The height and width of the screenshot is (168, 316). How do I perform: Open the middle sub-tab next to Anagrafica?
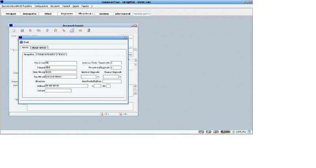[46, 54]
